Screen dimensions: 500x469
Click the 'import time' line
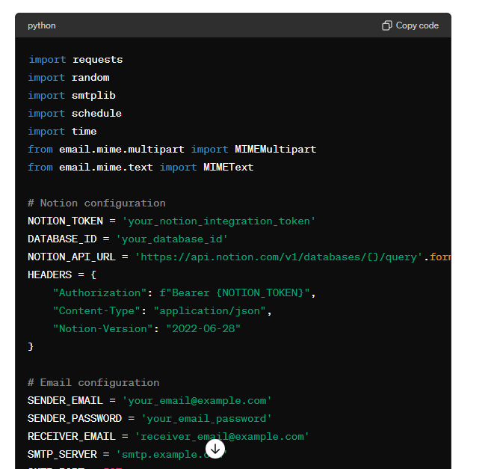click(x=62, y=131)
